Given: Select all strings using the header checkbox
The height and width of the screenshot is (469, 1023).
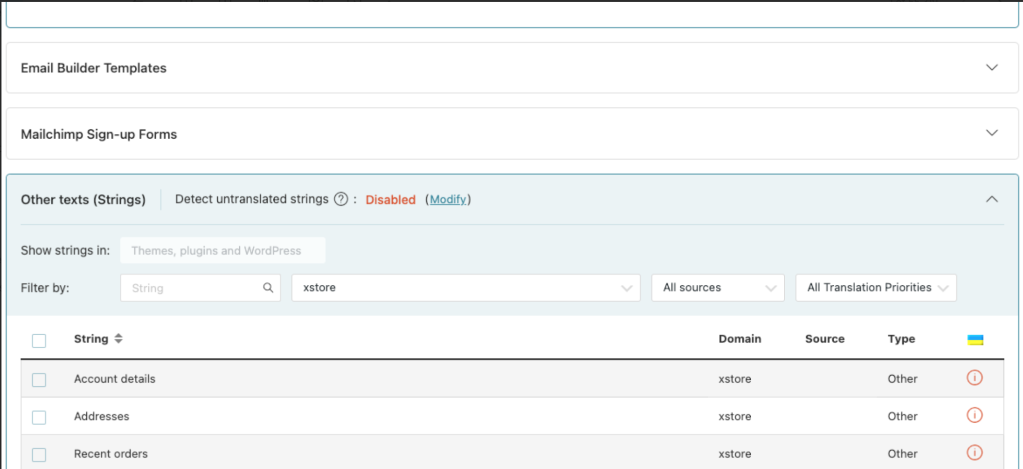Looking at the screenshot, I should [38, 340].
